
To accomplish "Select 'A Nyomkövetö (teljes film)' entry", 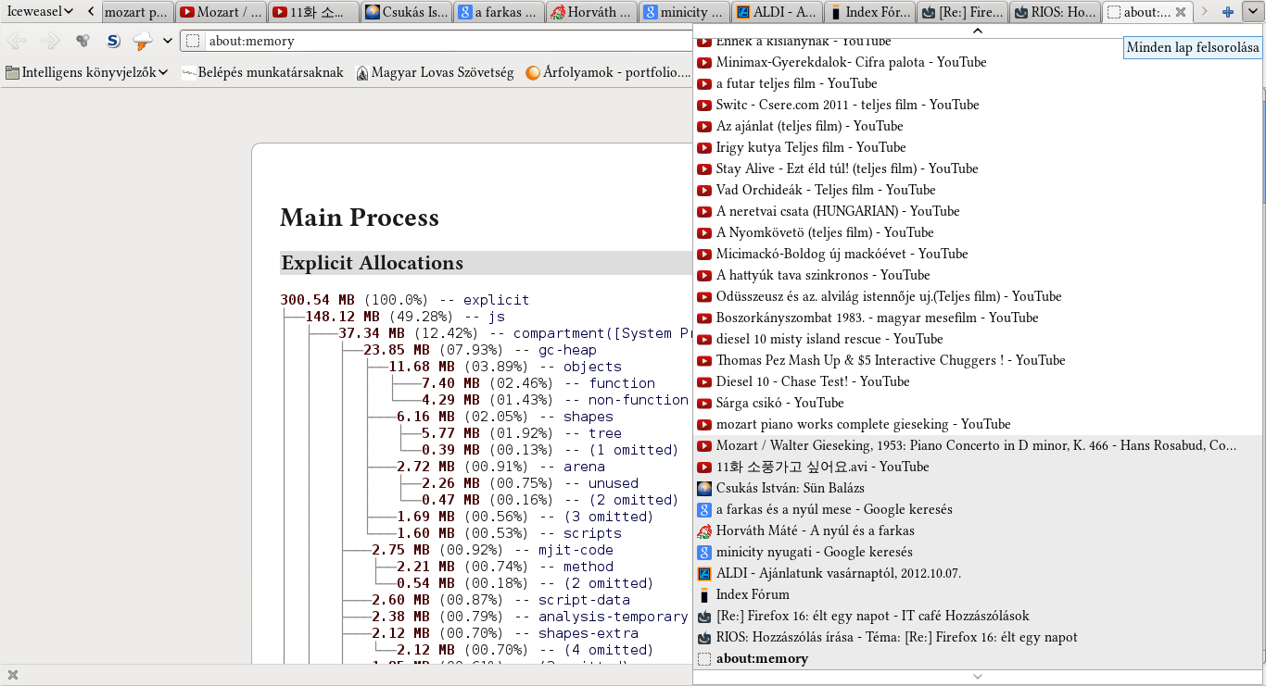I will coord(977,232).
